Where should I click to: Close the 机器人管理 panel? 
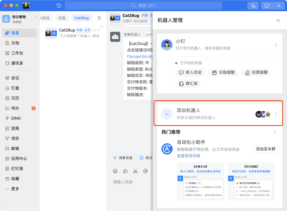pos(278,20)
